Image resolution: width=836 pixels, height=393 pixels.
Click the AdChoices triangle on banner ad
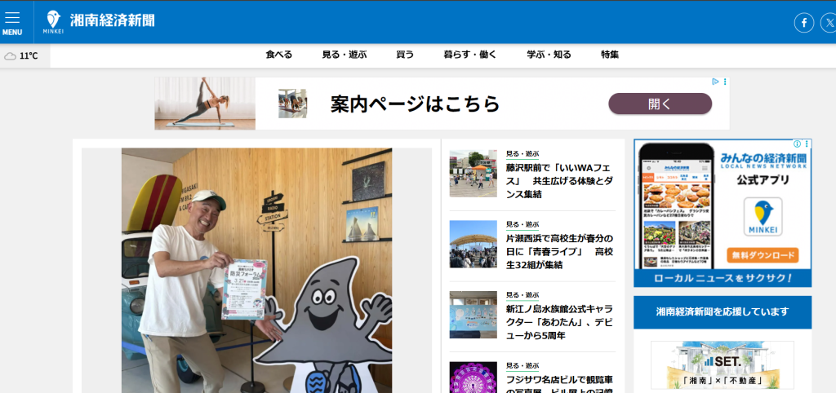[x=715, y=82]
